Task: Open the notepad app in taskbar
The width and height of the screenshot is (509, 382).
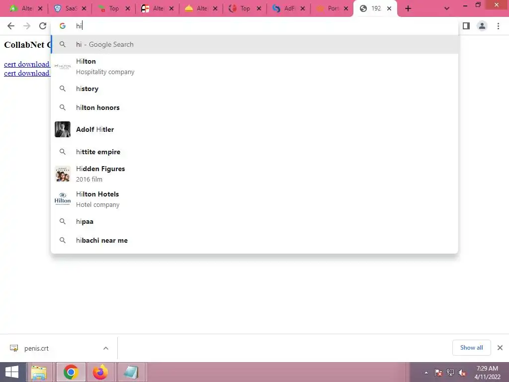Action: coord(131,372)
